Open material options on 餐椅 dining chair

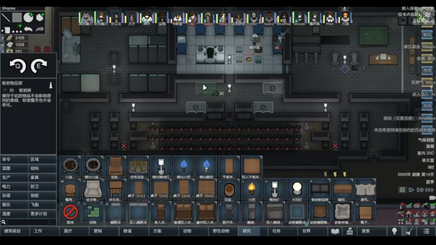point(79,181)
